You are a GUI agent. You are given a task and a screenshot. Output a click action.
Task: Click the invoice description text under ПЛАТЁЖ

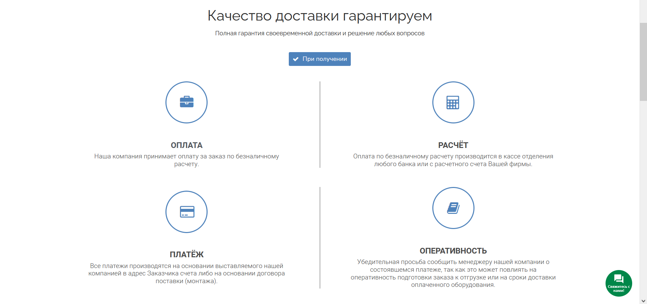point(186,273)
